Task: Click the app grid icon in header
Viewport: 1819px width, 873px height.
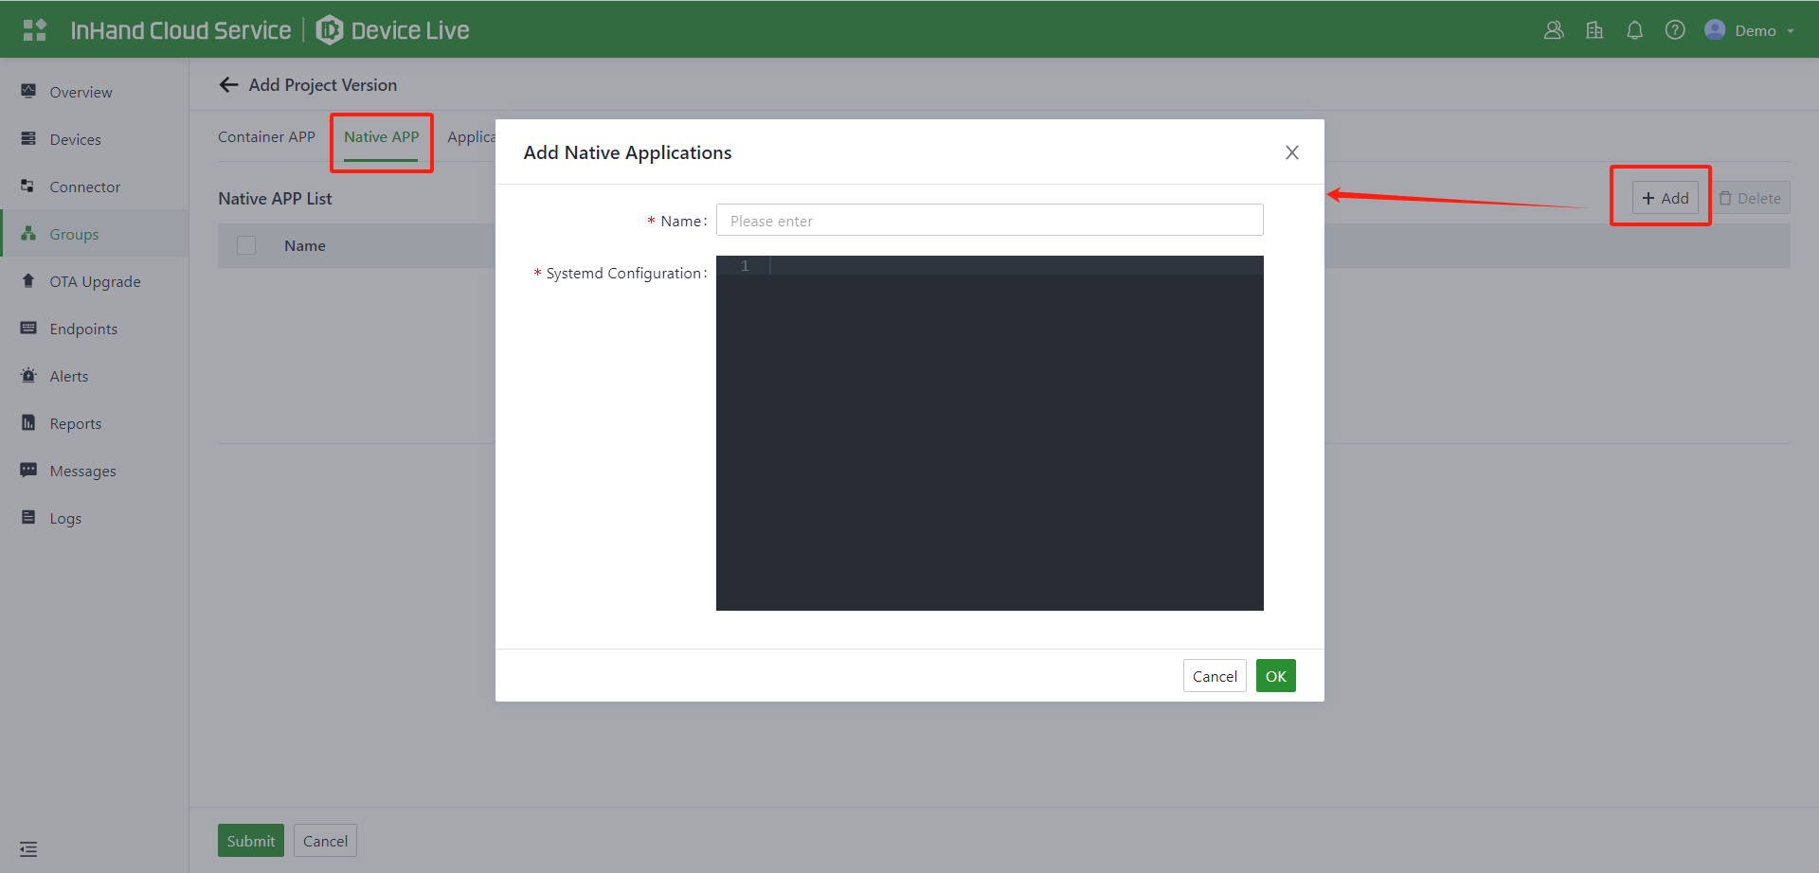Action: [35, 30]
